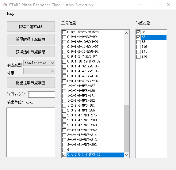176x170 pixels.
Task: Uncheck the 0.4-0.5-1-7-MV3-43 case
Action: pyautogui.click(x=64, y=155)
